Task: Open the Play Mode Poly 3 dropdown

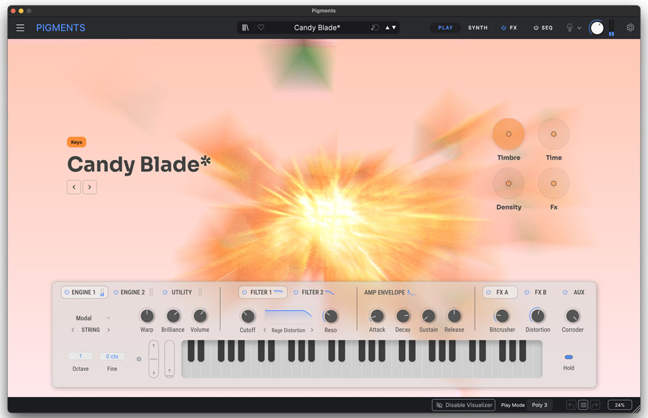Action: (x=540, y=405)
